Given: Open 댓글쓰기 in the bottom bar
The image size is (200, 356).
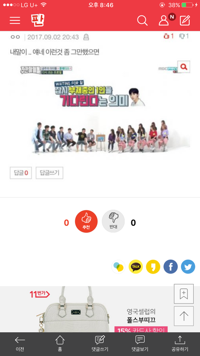Looking at the screenshot, I should 100,344.
